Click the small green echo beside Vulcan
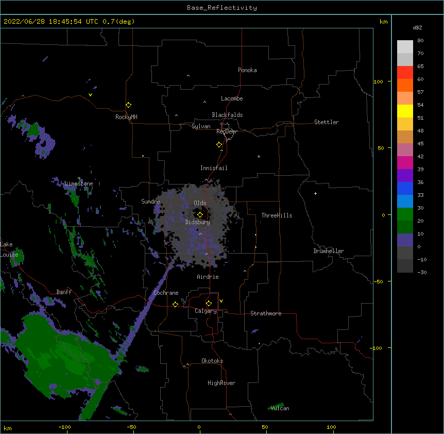This screenshot has width=444, height=434. click(276, 406)
